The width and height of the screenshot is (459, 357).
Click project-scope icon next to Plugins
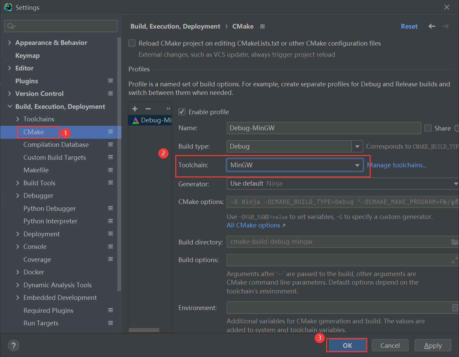click(110, 81)
